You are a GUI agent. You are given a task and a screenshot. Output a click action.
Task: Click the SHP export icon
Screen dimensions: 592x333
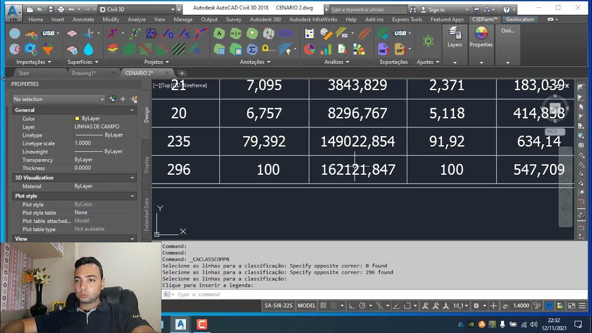pos(400,49)
